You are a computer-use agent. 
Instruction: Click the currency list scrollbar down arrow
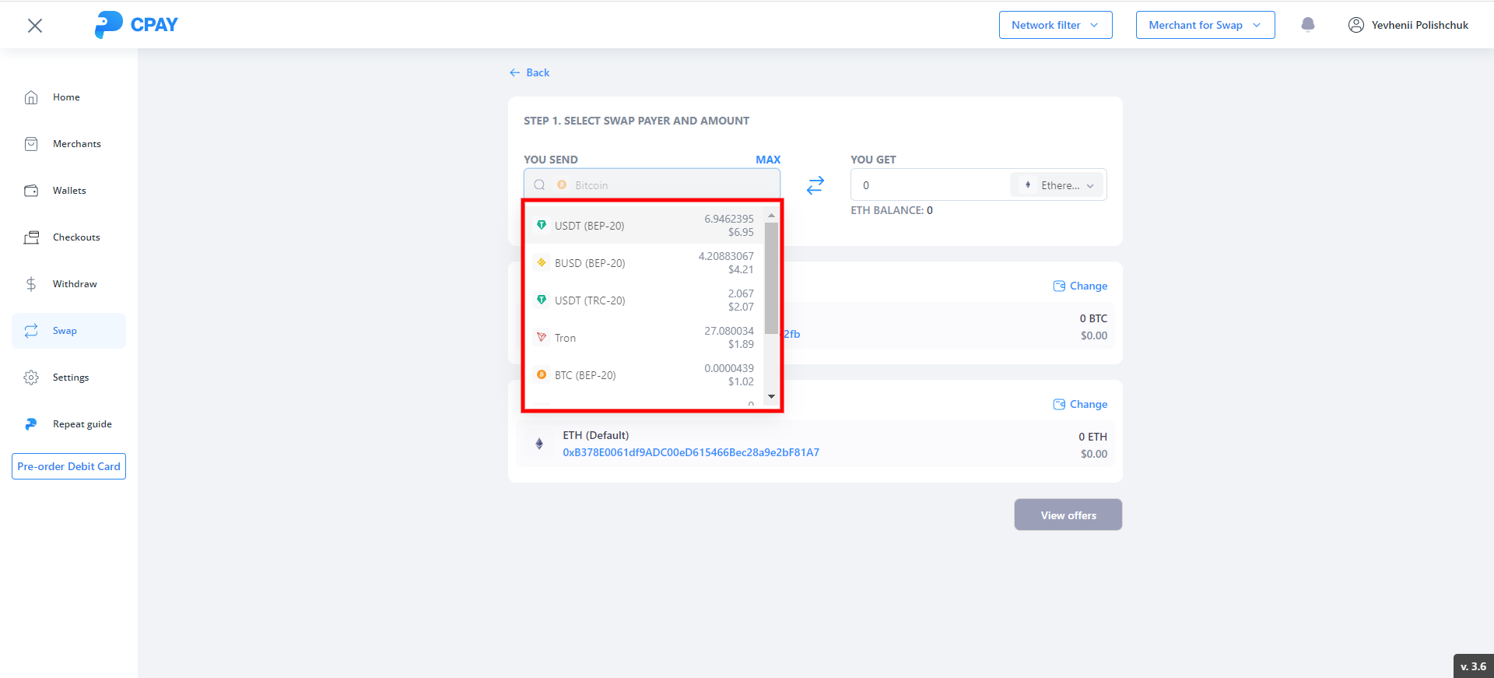click(x=771, y=396)
